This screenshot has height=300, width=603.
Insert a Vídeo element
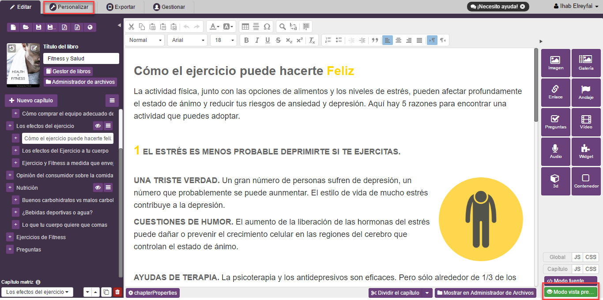586,122
